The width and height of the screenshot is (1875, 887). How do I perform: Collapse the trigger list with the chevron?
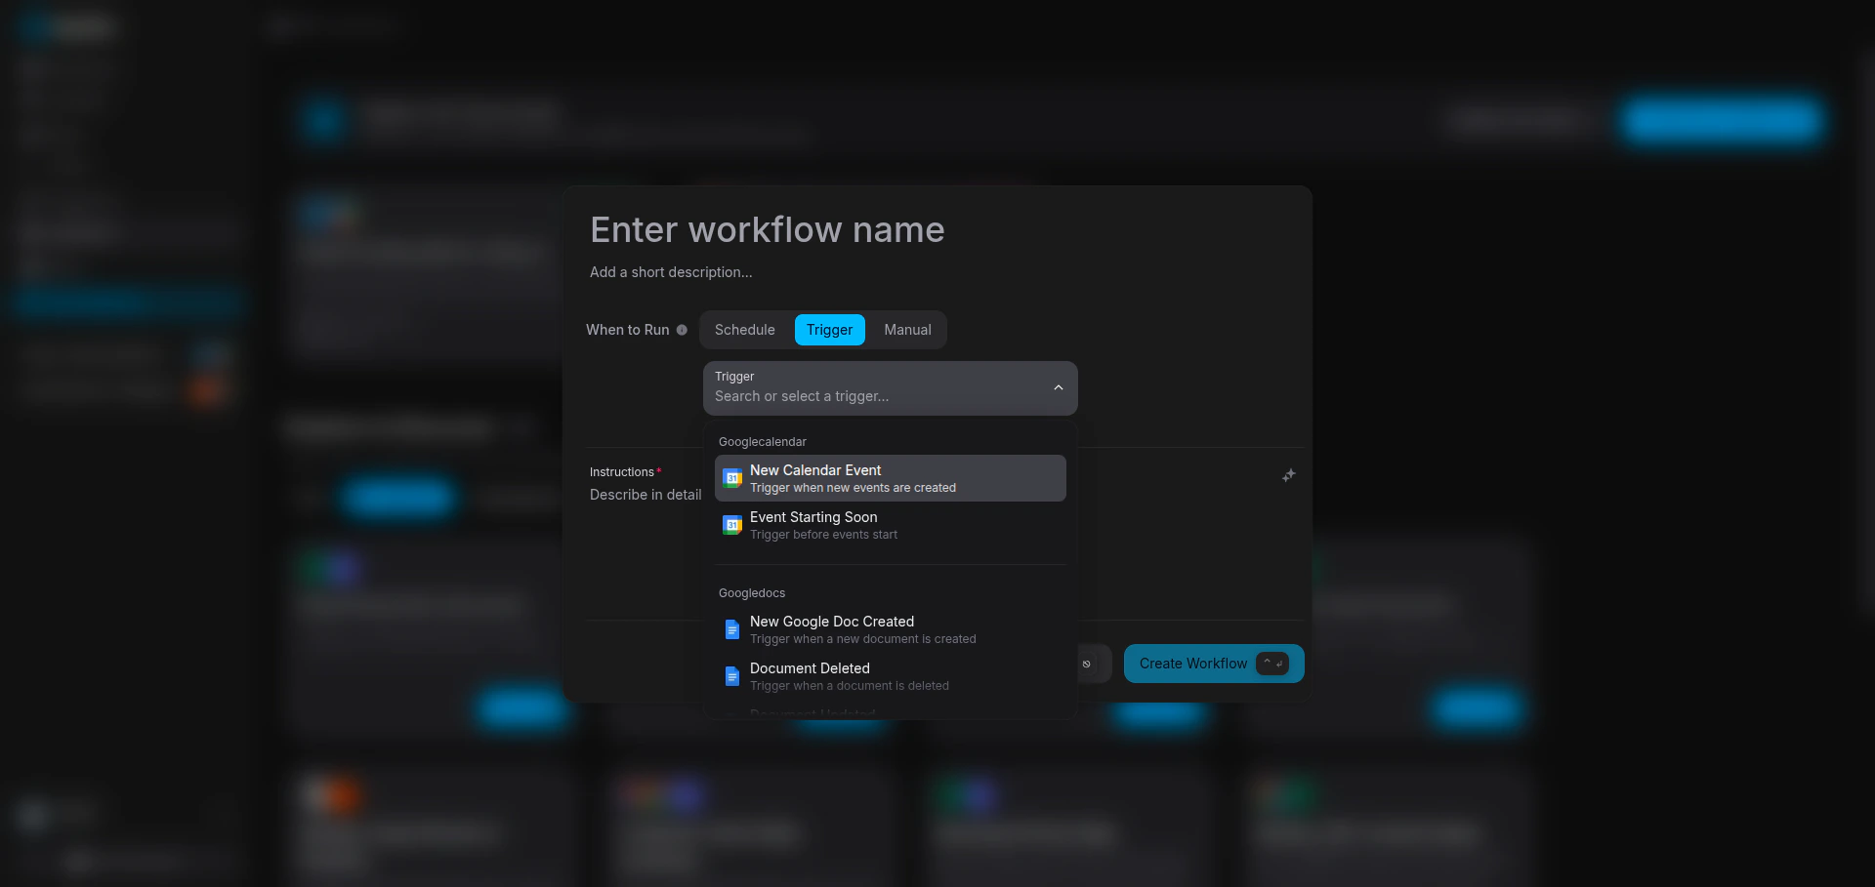pos(1059,387)
